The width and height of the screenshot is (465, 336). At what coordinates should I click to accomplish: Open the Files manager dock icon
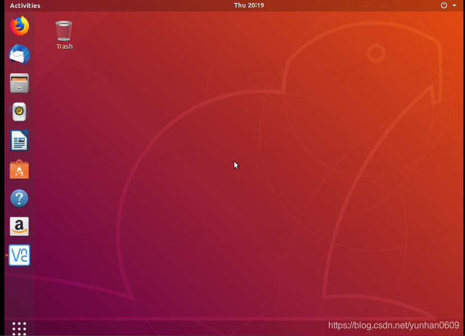click(19, 83)
